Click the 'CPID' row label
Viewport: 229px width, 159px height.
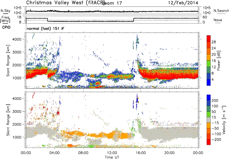pyautogui.click(x=6, y=27)
